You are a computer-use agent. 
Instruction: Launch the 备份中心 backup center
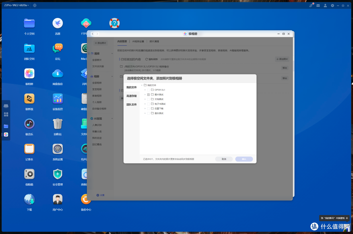click(86, 199)
